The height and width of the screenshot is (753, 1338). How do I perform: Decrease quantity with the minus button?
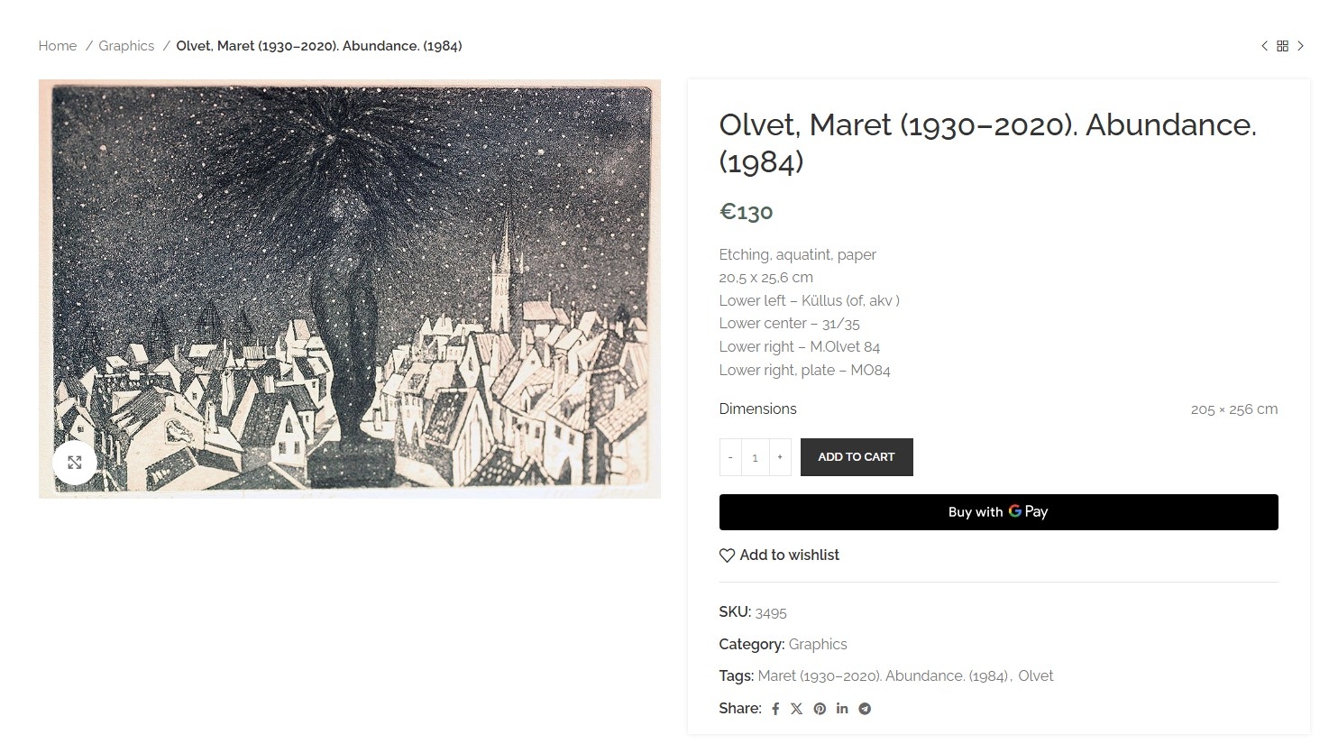click(x=730, y=457)
